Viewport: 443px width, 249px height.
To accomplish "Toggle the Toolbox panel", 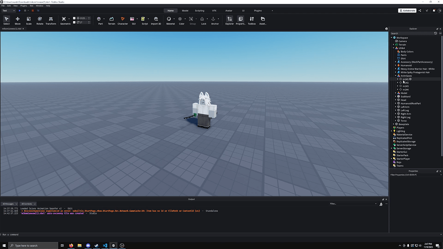I will point(251,19).
